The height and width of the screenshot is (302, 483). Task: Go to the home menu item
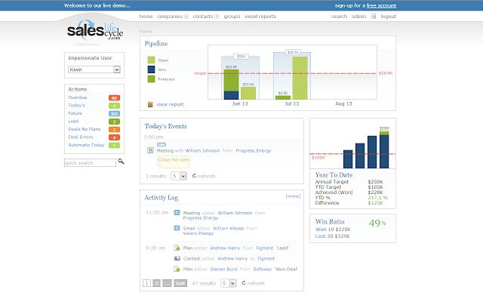(146, 17)
